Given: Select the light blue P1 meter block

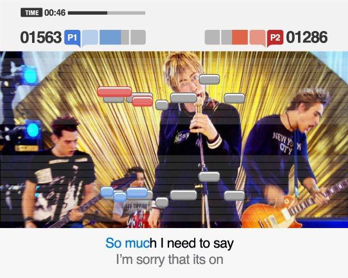Looking at the screenshot, I should pos(90,37).
